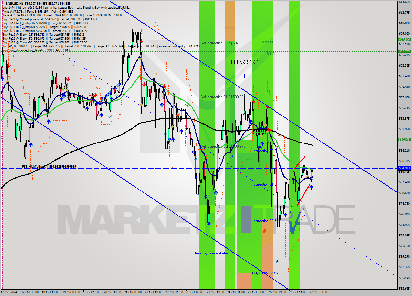Click the 'correction 87.5' label
412x296 pixels.
click(265, 221)
